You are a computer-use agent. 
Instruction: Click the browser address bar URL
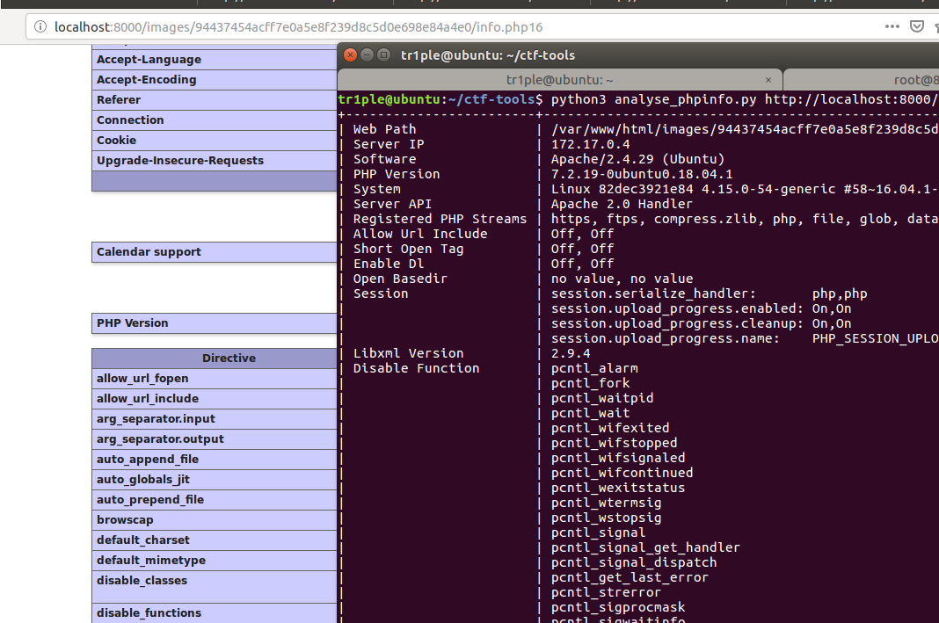[298, 27]
